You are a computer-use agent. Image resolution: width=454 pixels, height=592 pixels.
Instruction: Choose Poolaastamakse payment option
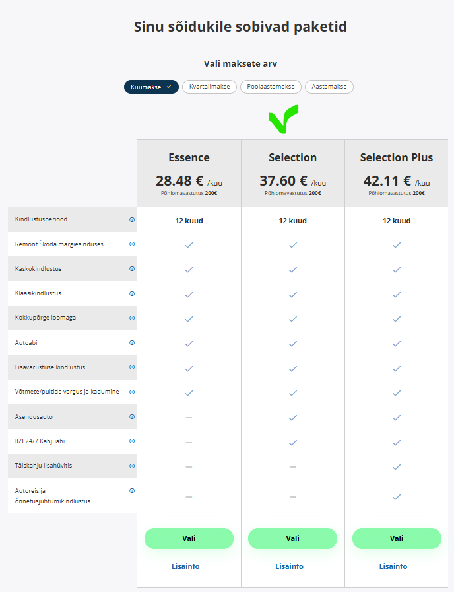click(x=271, y=87)
